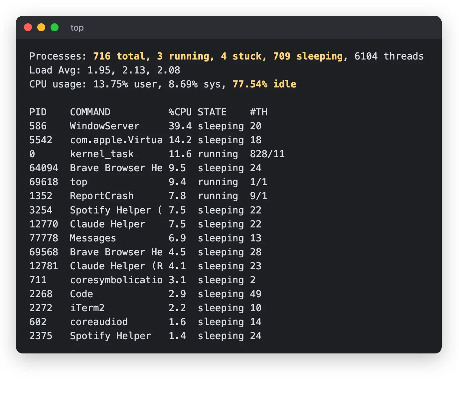The height and width of the screenshot is (399, 459).
Task: Click the 'sleeping' state for iTerm2
Action: [221, 308]
